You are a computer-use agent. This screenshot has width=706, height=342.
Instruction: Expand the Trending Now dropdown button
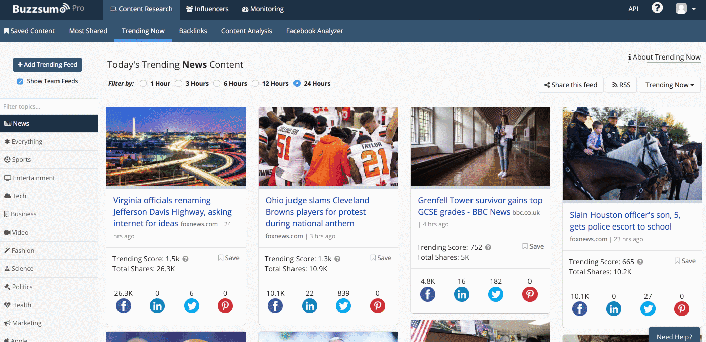pos(670,85)
